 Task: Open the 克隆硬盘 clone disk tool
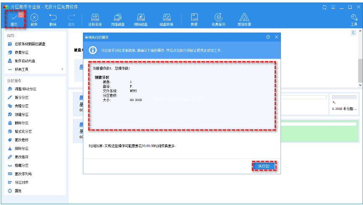[118, 19]
